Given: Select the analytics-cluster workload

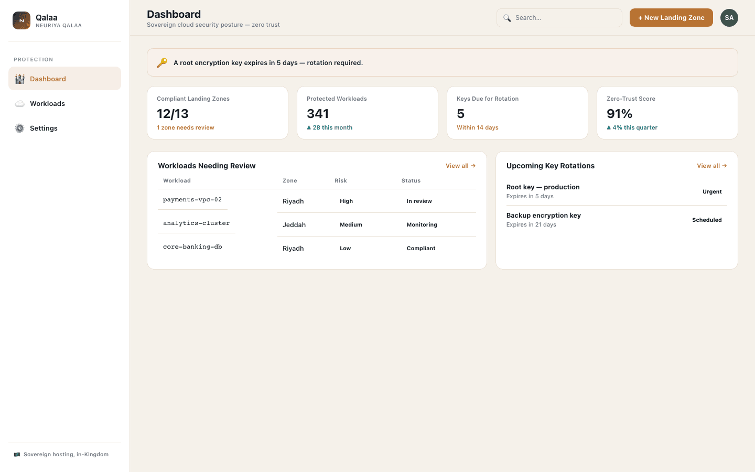Looking at the screenshot, I should [197, 223].
